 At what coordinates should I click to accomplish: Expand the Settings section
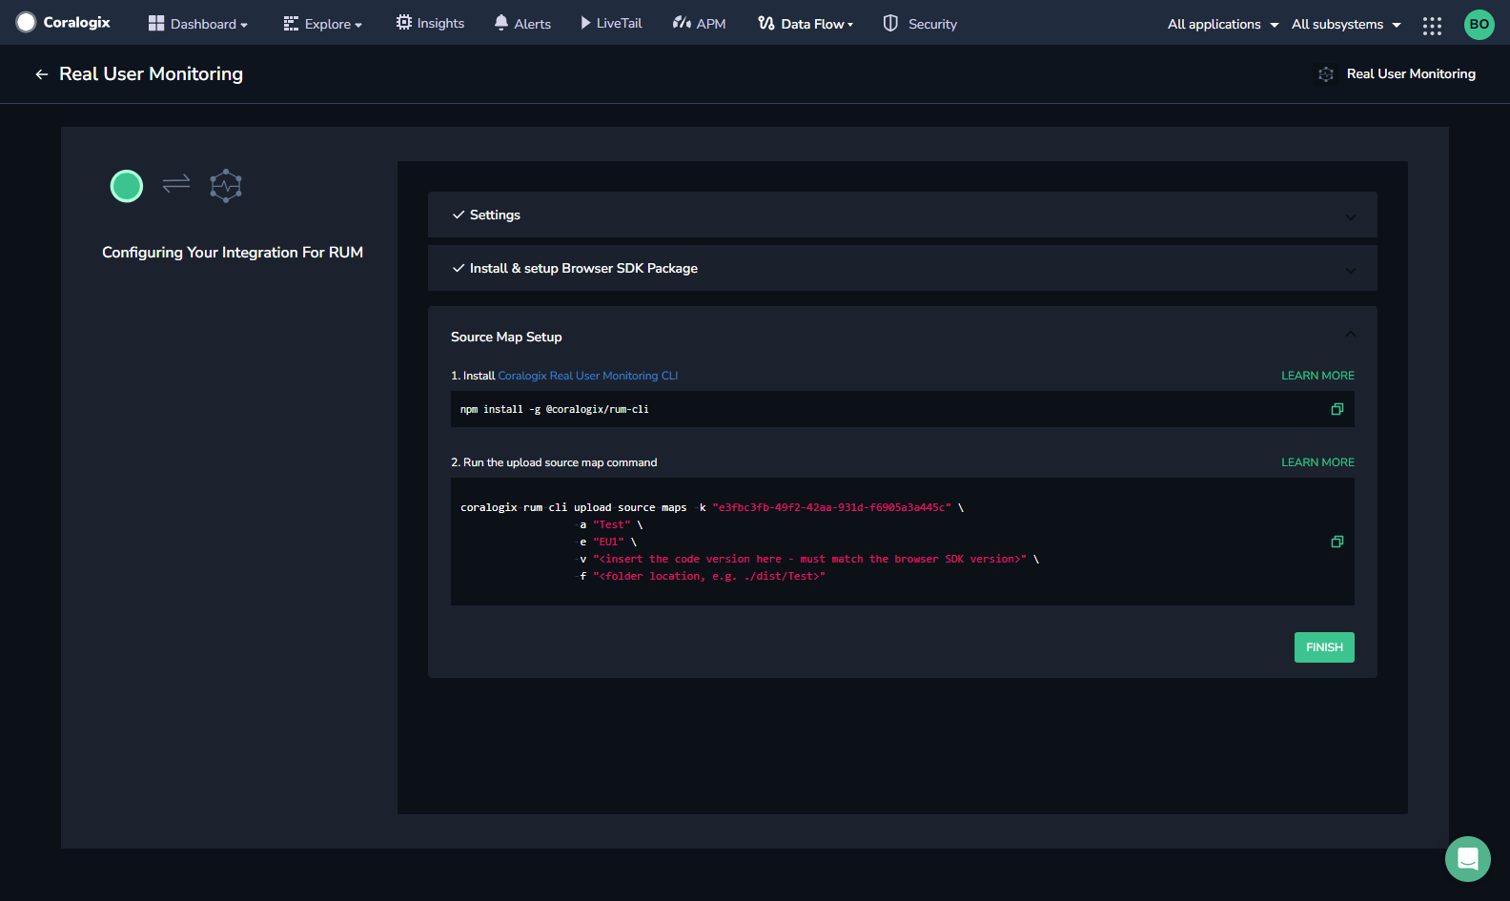903,215
